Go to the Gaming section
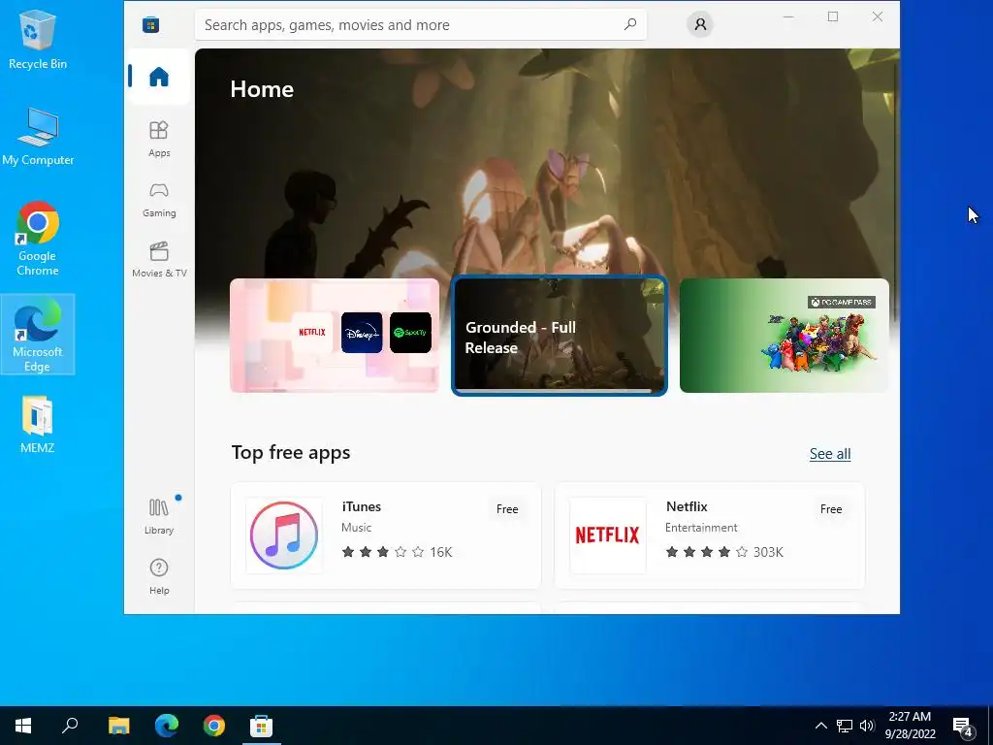The height and width of the screenshot is (745, 993). click(159, 200)
